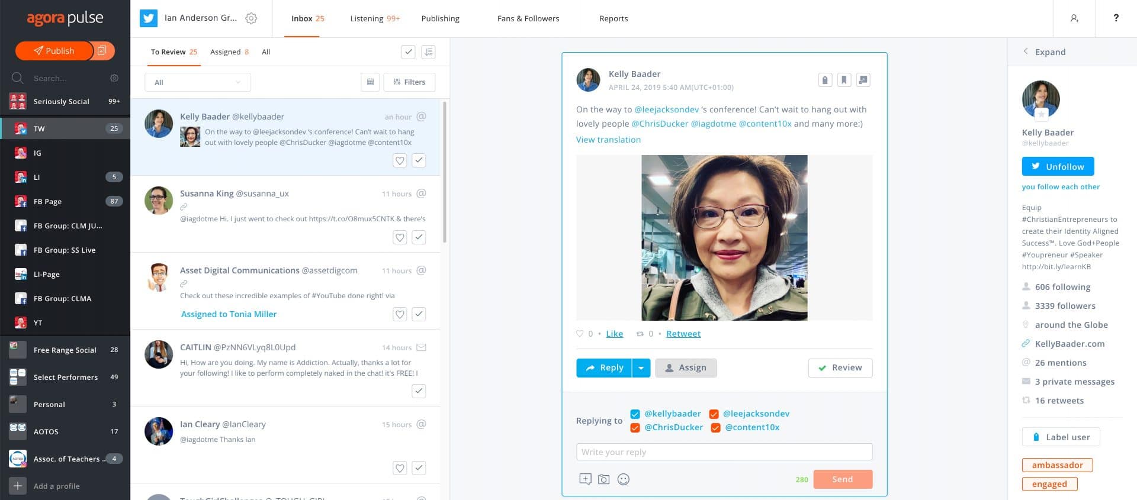Select the Assigned sub-tab
This screenshot has width=1137, height=500.
tap(229, 52)
